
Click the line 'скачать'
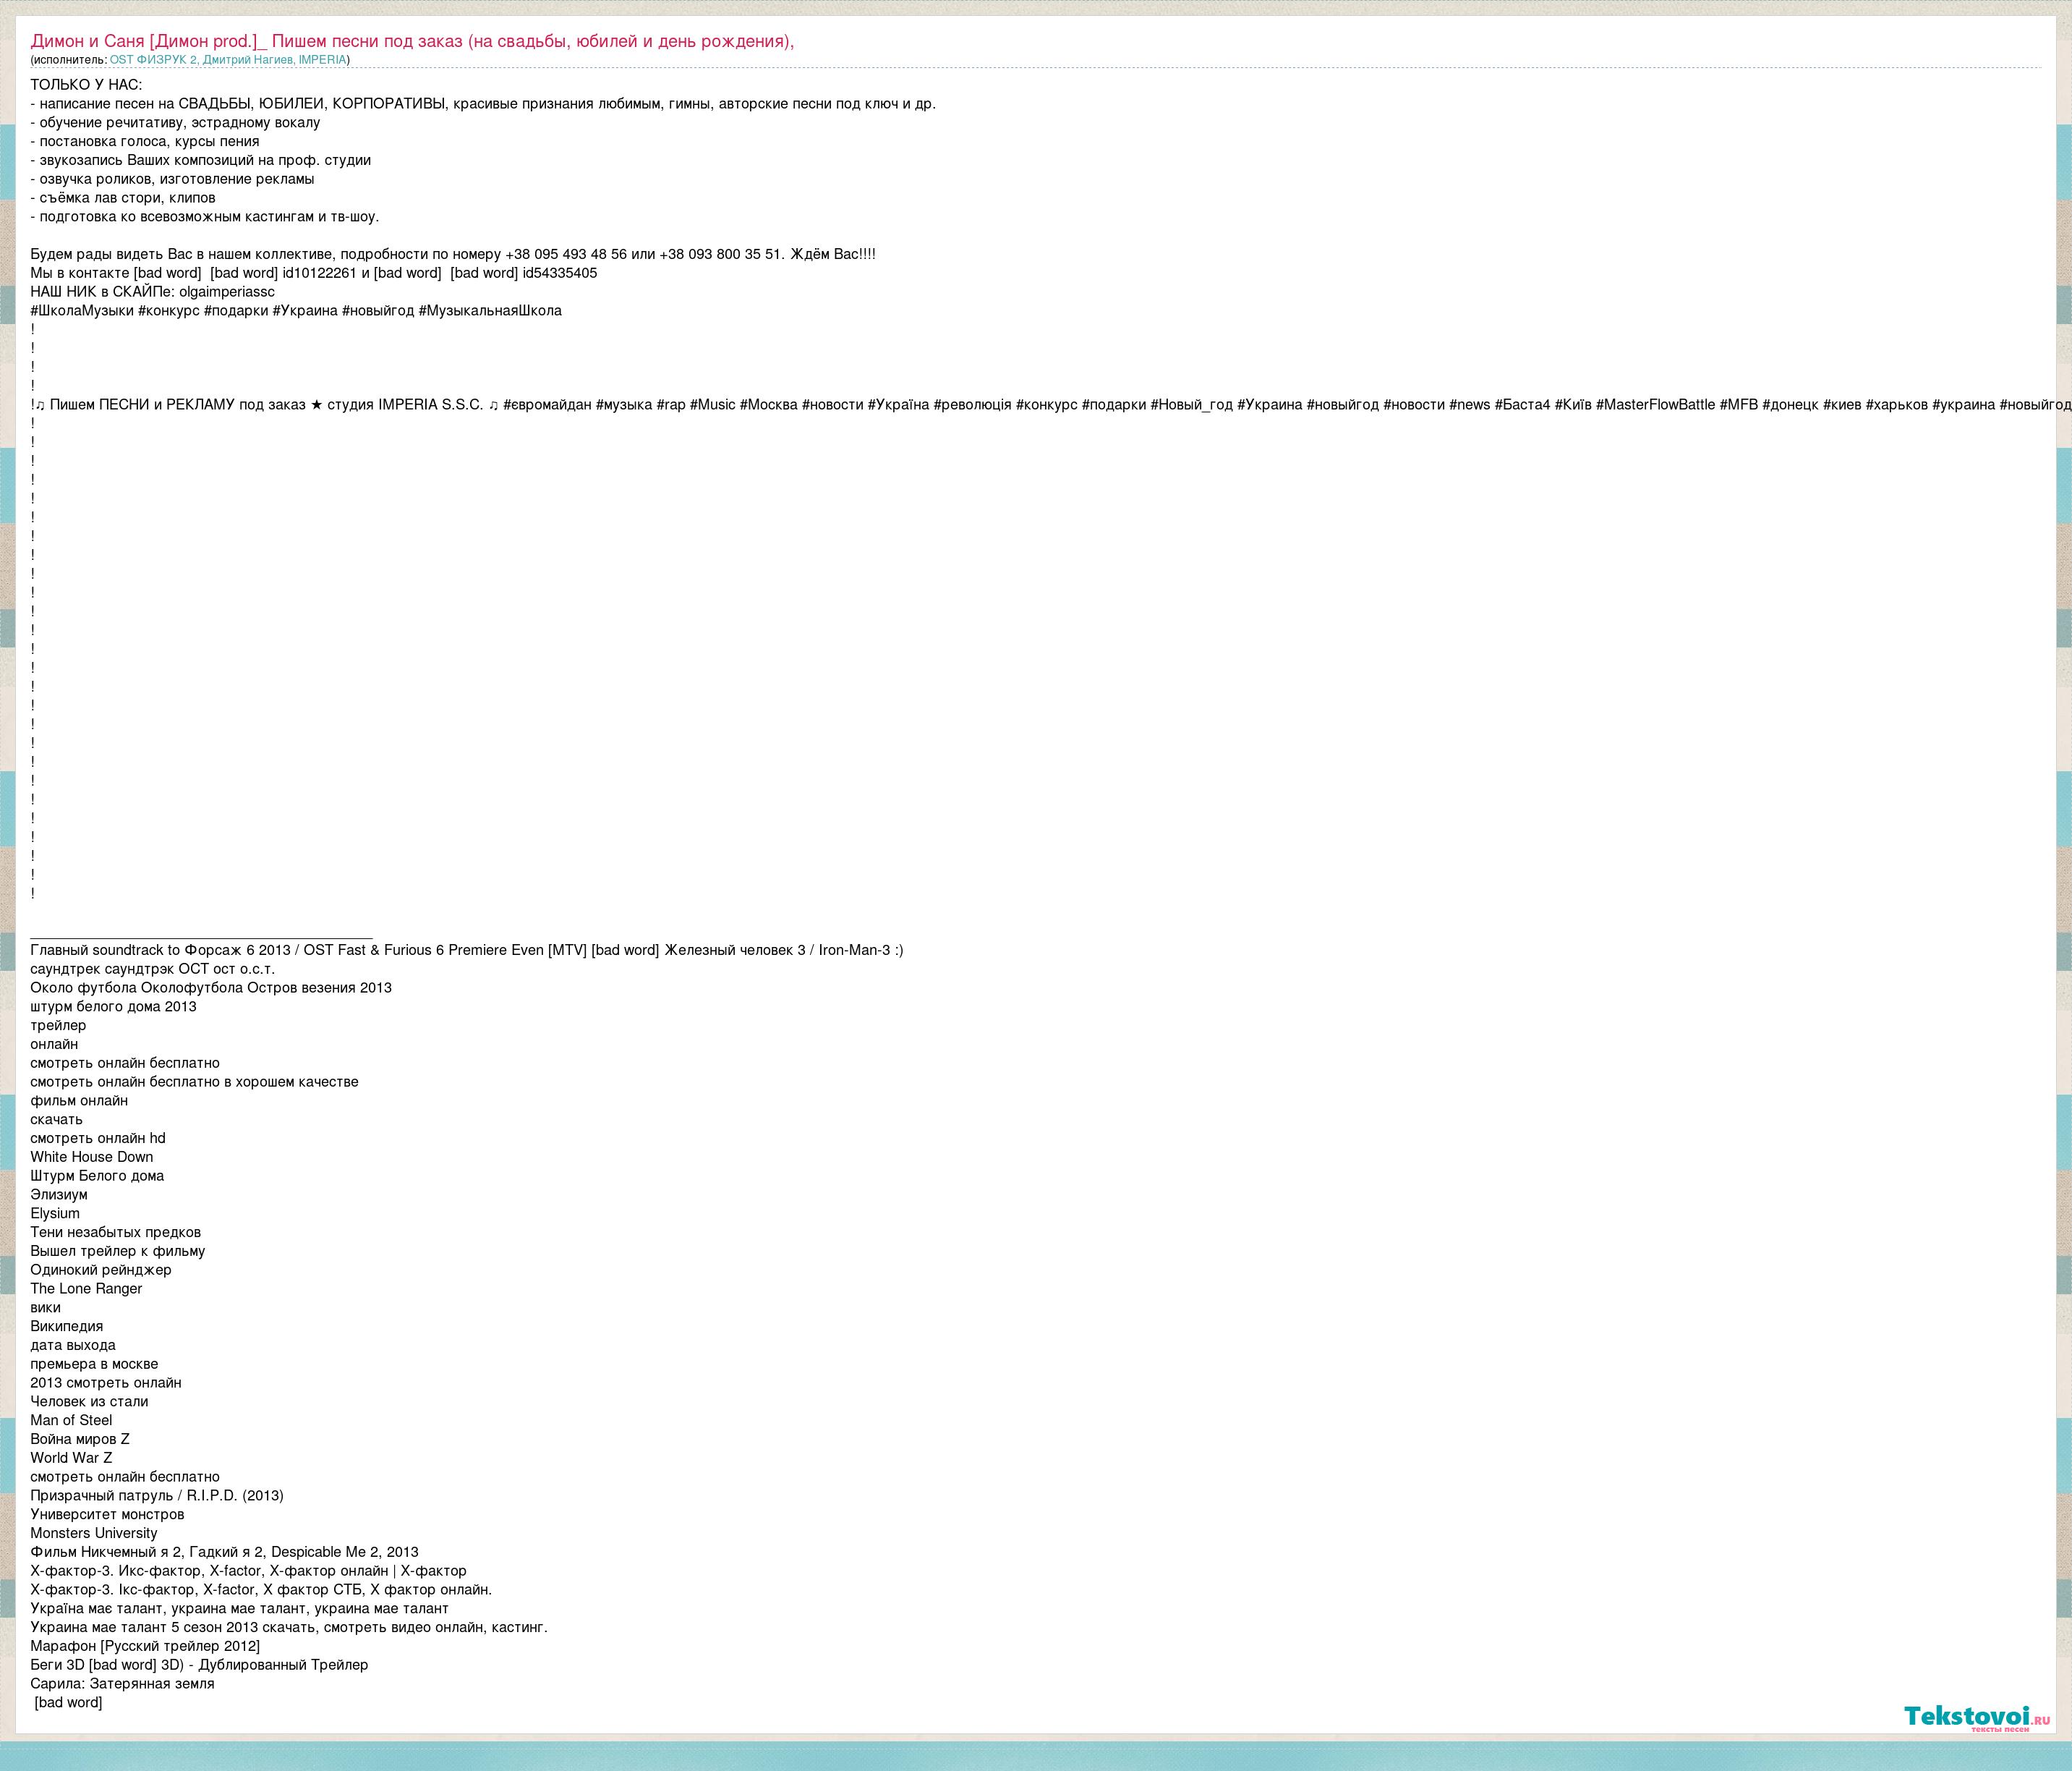pos(56,1121)
